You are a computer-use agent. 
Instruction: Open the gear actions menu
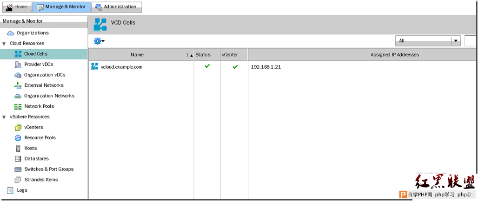[x=99, y=41]
